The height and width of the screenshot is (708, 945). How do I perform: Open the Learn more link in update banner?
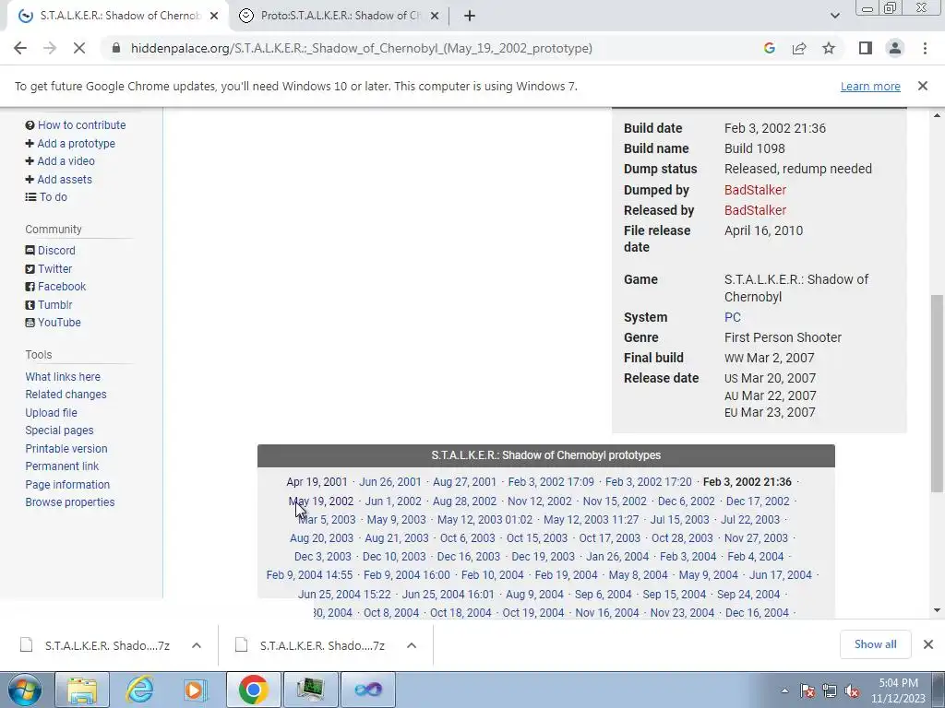pyautogui.click(x=870, y=86)
